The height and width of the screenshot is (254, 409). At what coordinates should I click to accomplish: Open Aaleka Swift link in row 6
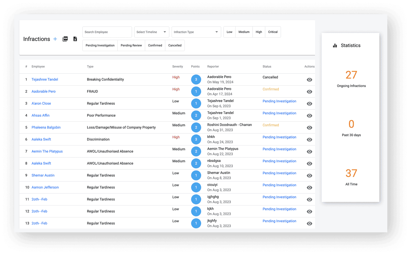point(41,140)
